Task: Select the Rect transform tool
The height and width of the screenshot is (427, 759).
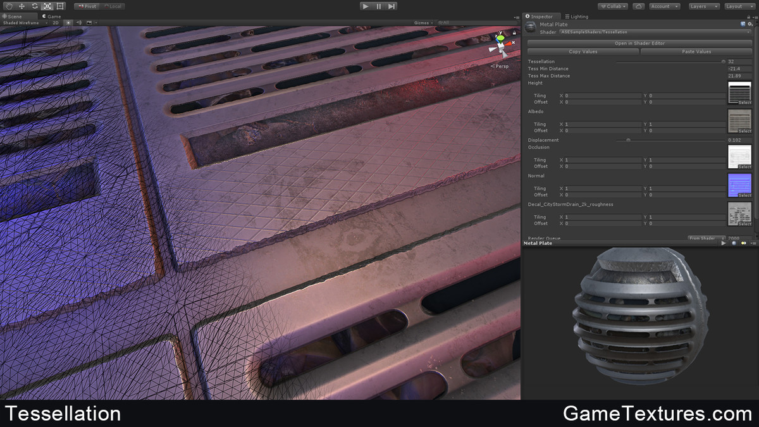Action: pos(60,6)
